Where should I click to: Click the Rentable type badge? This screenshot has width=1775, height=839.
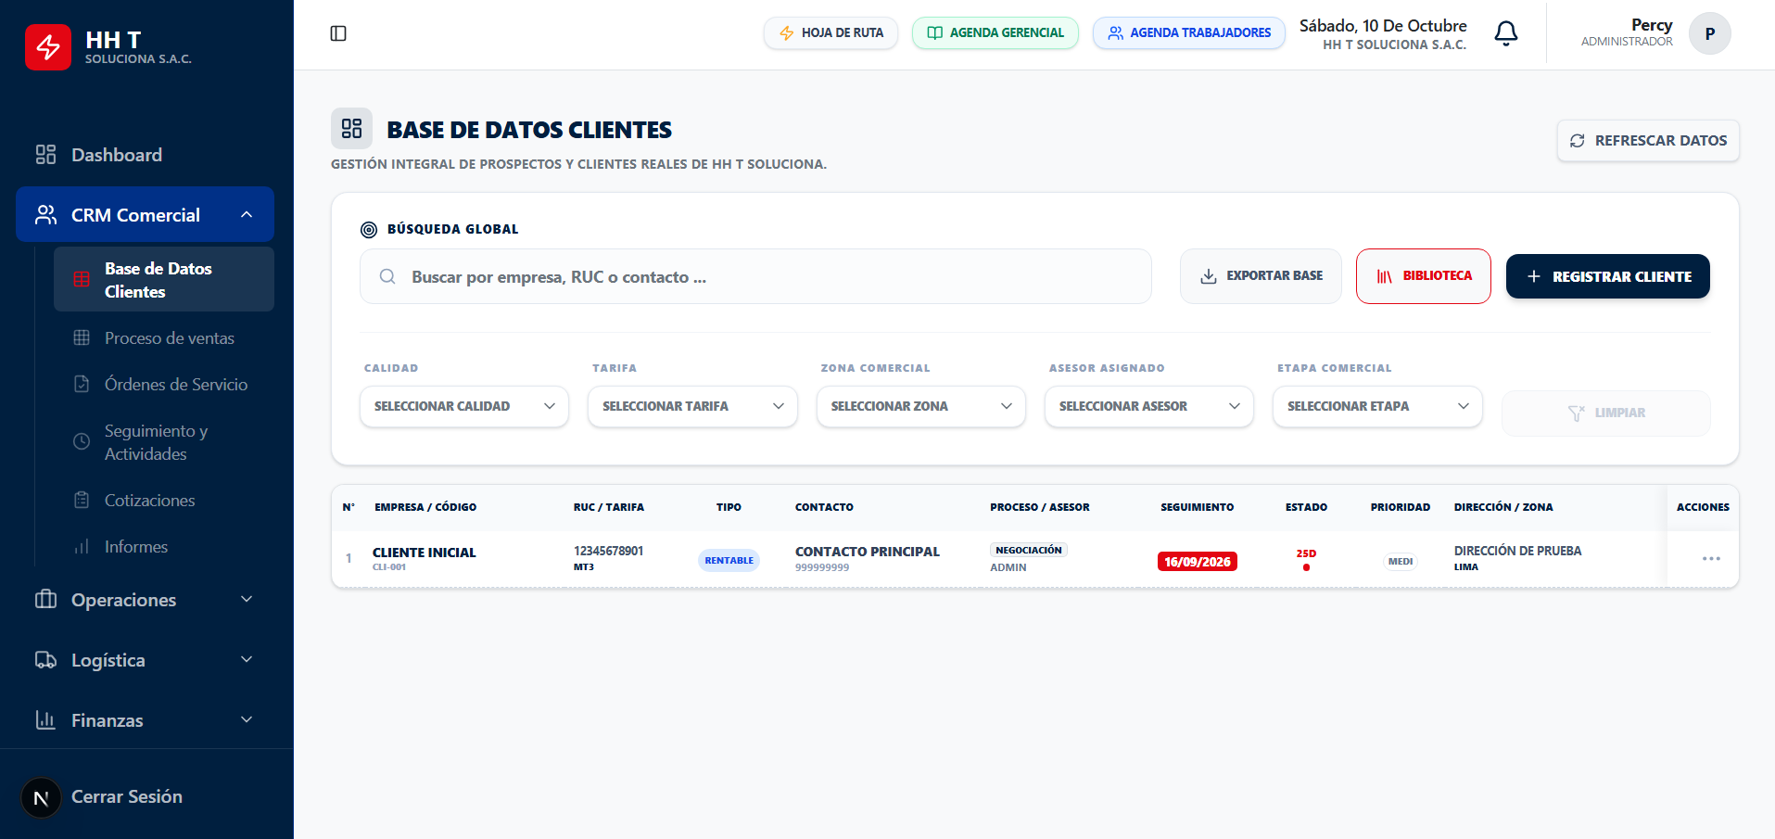729,560
